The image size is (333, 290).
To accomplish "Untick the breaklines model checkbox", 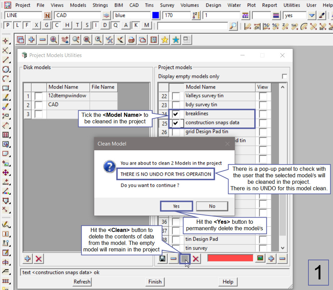I will click(x=176, y=114).
